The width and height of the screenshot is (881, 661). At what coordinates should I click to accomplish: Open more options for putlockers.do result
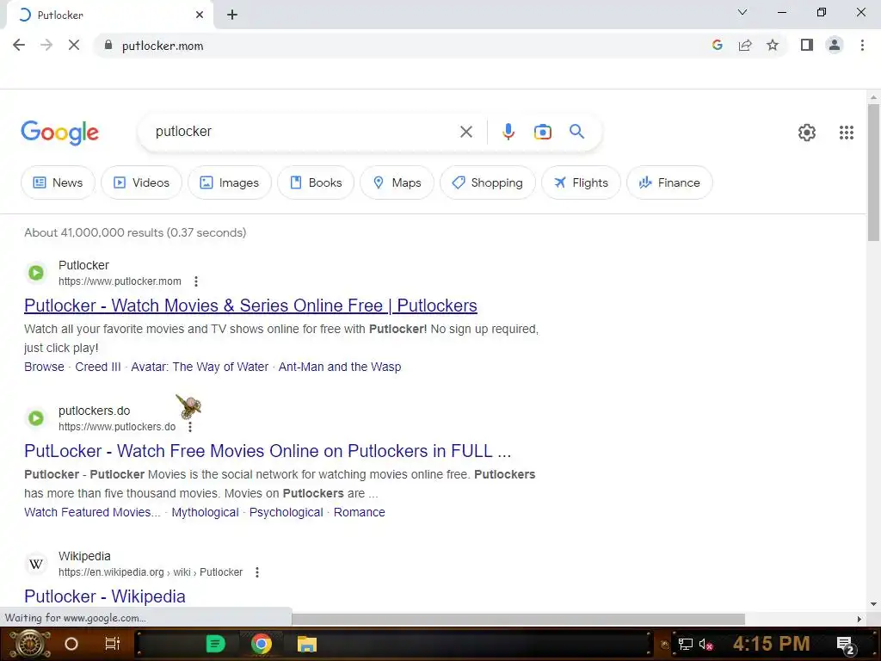(x=190, y=427)
